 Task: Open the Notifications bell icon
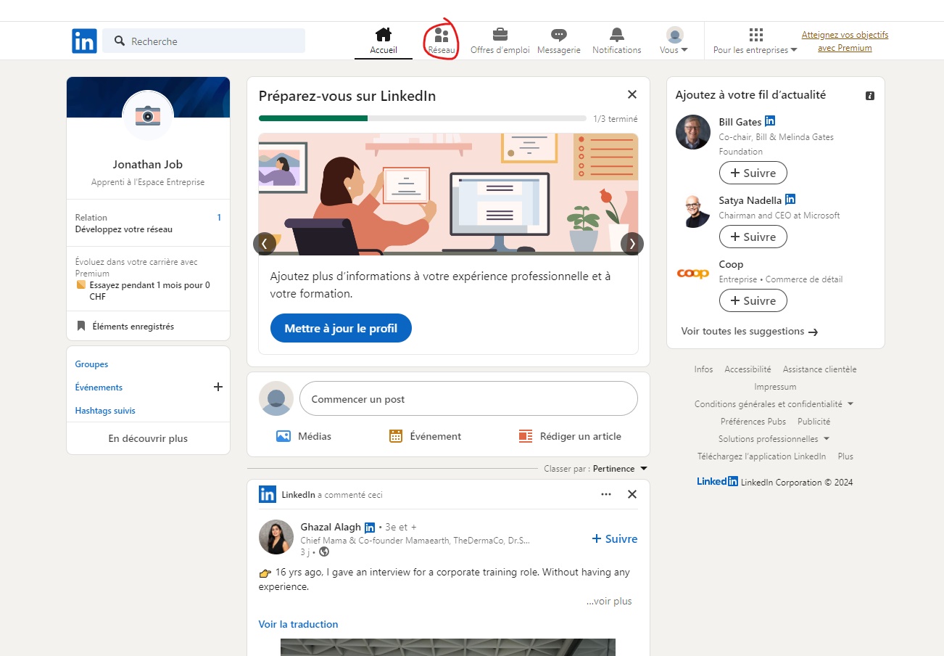(x=616, y=35)
